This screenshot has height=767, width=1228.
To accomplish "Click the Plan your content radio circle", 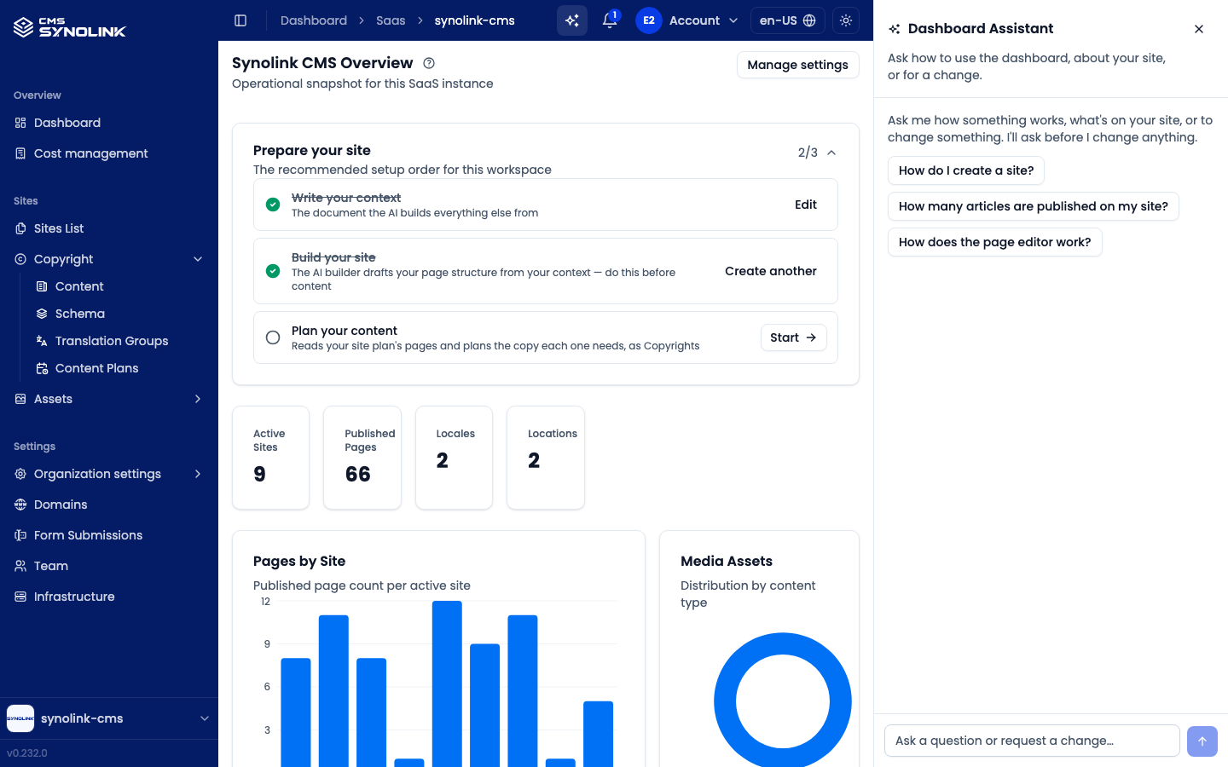I will [x=273, y=337].
